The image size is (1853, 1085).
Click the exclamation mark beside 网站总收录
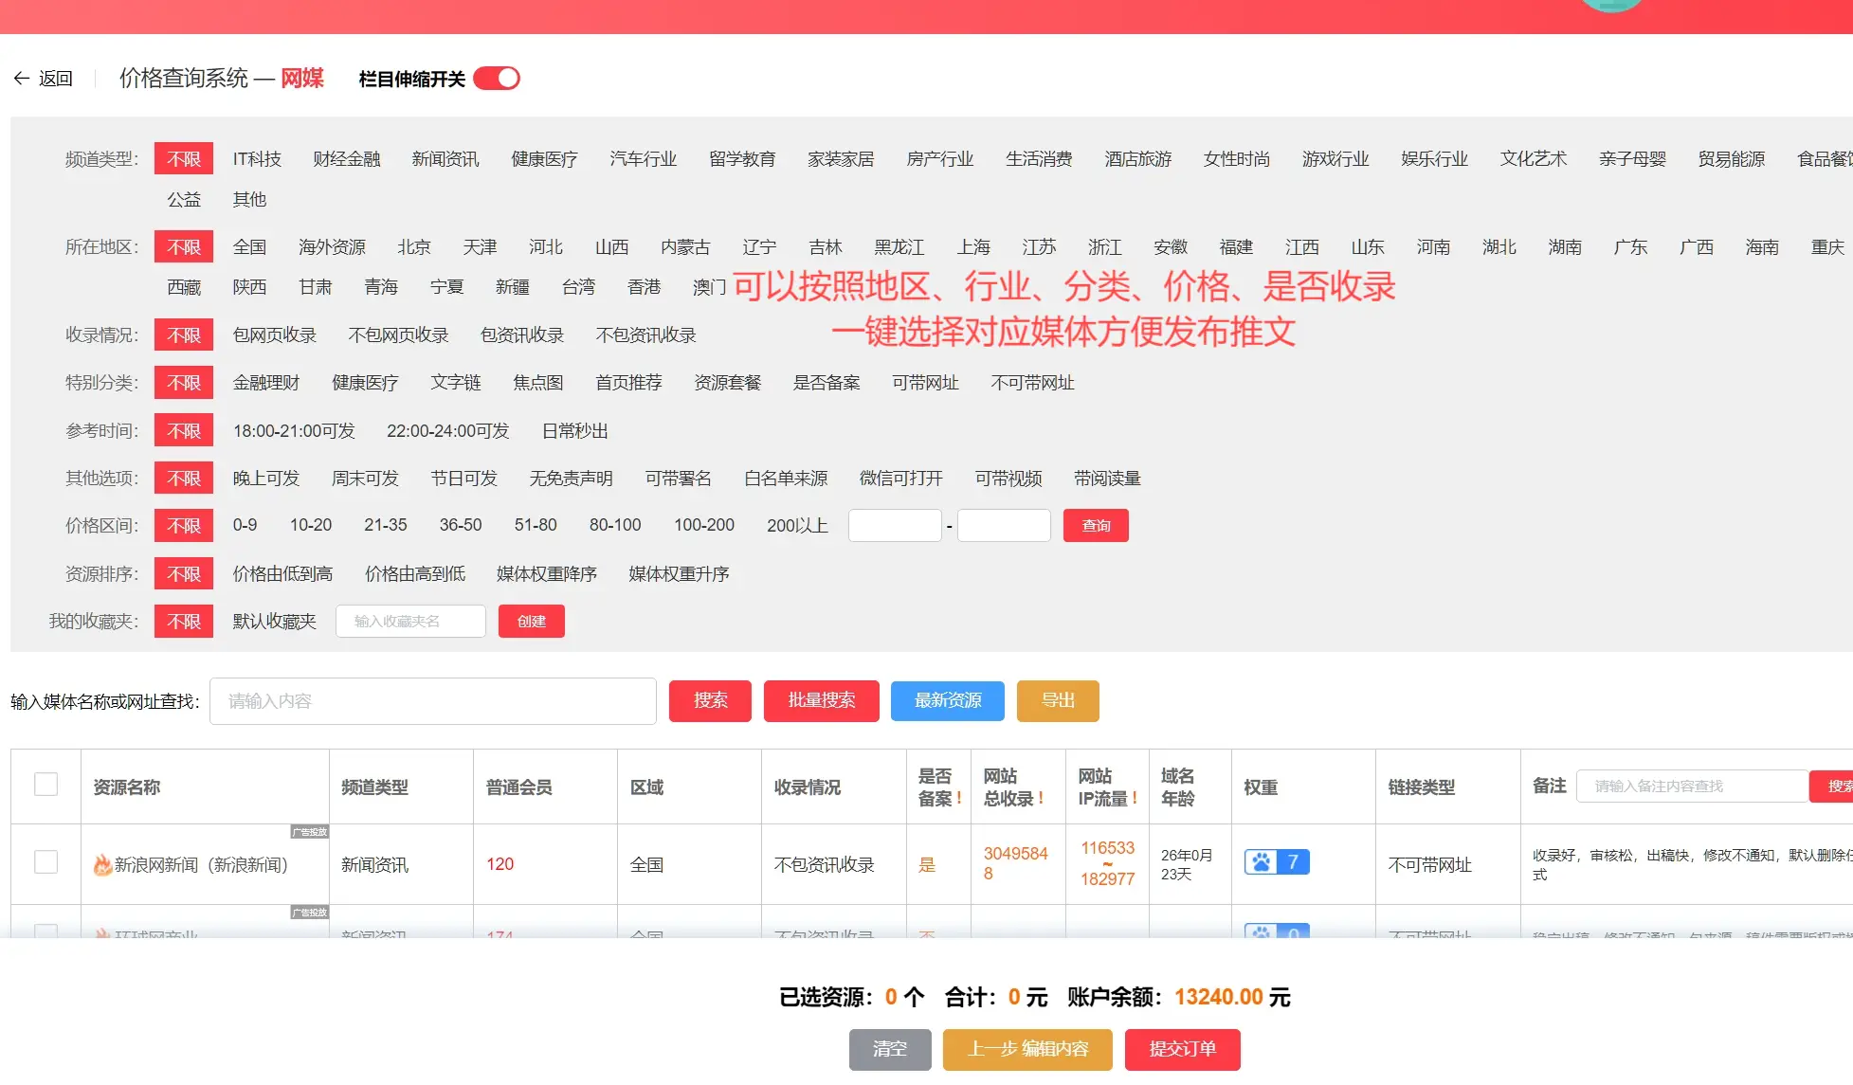coord(1041,799)
